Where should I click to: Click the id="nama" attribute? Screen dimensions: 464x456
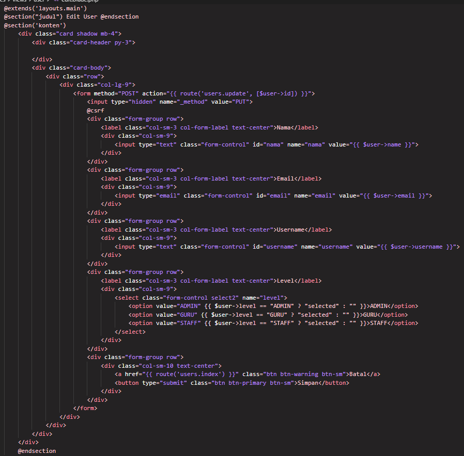pyautogui.click(x=268, y=145)
